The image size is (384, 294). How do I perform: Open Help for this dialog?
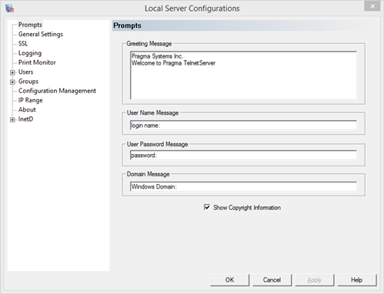[x=357, y=280]
